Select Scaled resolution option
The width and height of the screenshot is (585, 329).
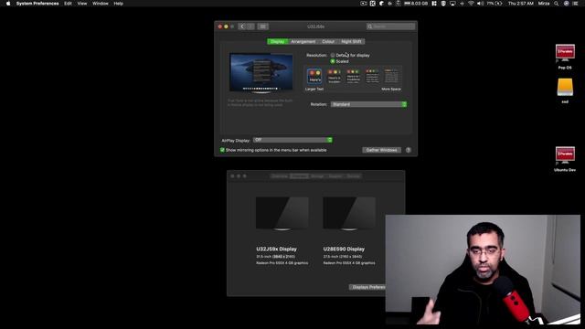pos(333,61)
